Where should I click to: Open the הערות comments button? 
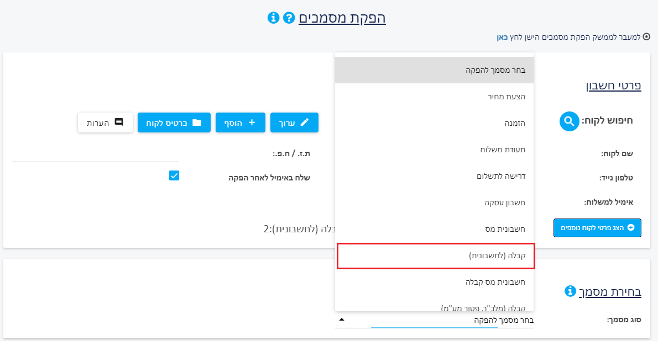(x=105, y=122)
